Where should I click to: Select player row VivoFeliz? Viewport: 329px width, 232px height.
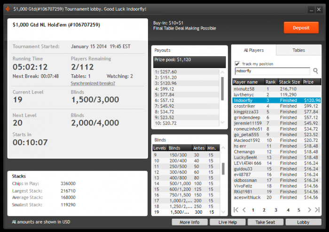coord(276,186)
